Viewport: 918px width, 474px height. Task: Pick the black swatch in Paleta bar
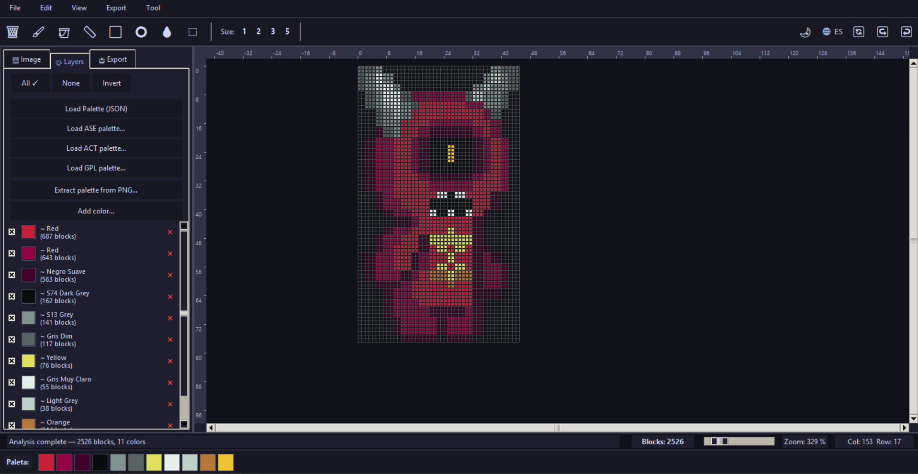pos(100,463)
